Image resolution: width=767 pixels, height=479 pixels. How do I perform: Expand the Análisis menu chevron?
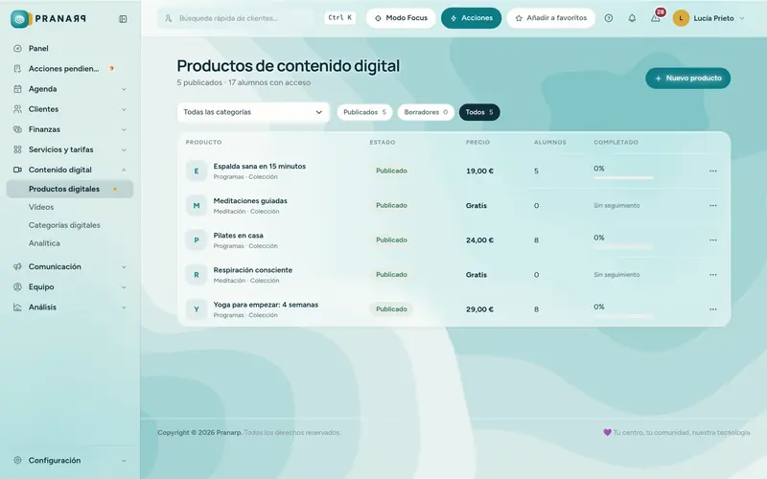(124, 308)
